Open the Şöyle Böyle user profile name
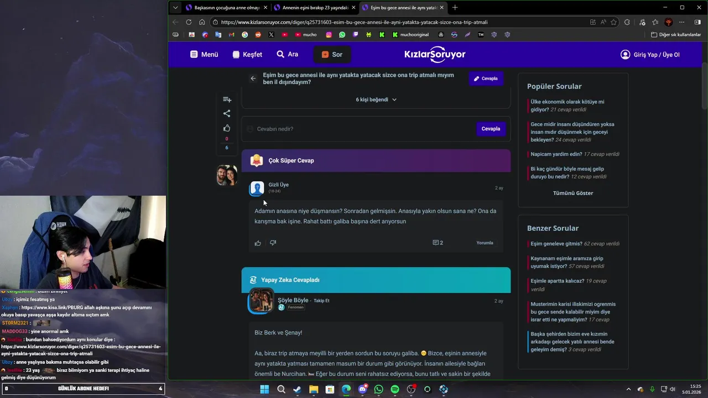Viewport: 708px width, 398px height. point(293,300)
